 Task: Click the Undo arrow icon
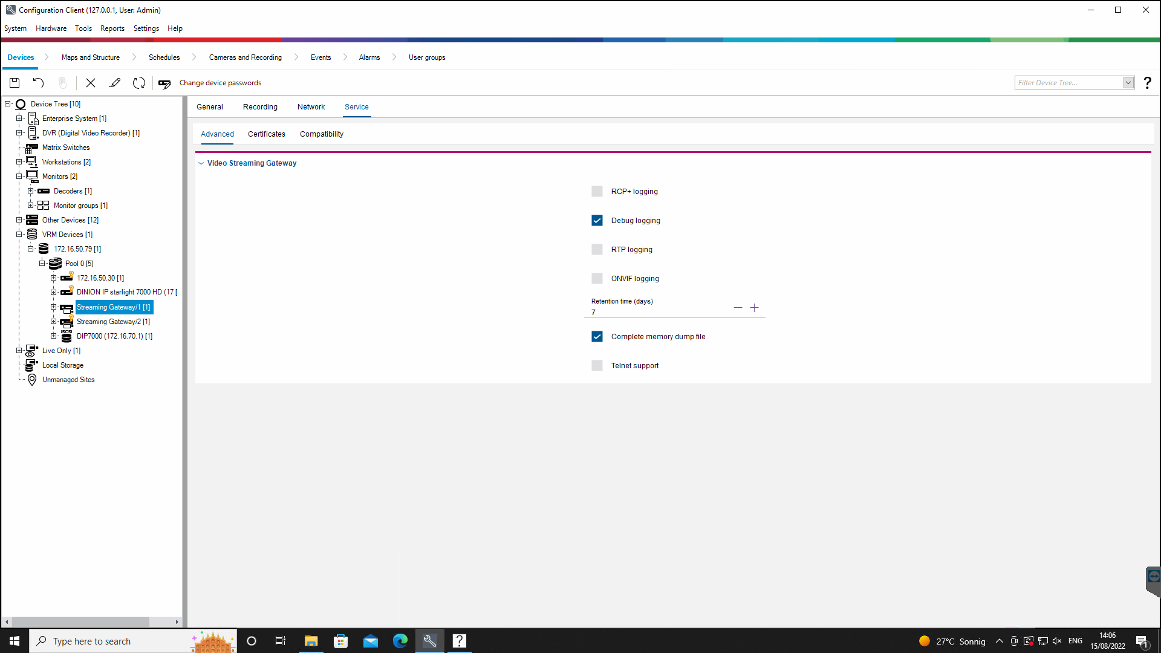[x=38, y=83]
